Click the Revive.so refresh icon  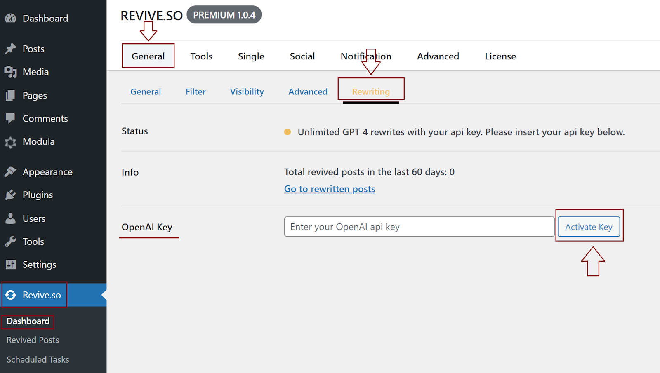click(11, 295)
